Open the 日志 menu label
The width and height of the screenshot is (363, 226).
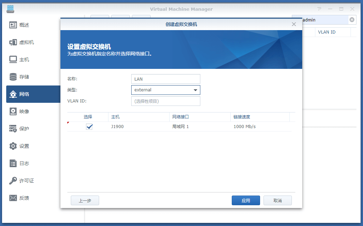coord(24,163)
